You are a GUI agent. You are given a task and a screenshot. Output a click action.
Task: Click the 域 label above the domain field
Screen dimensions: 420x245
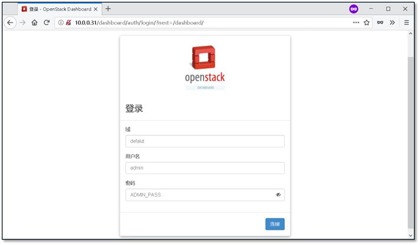point(128,130)
